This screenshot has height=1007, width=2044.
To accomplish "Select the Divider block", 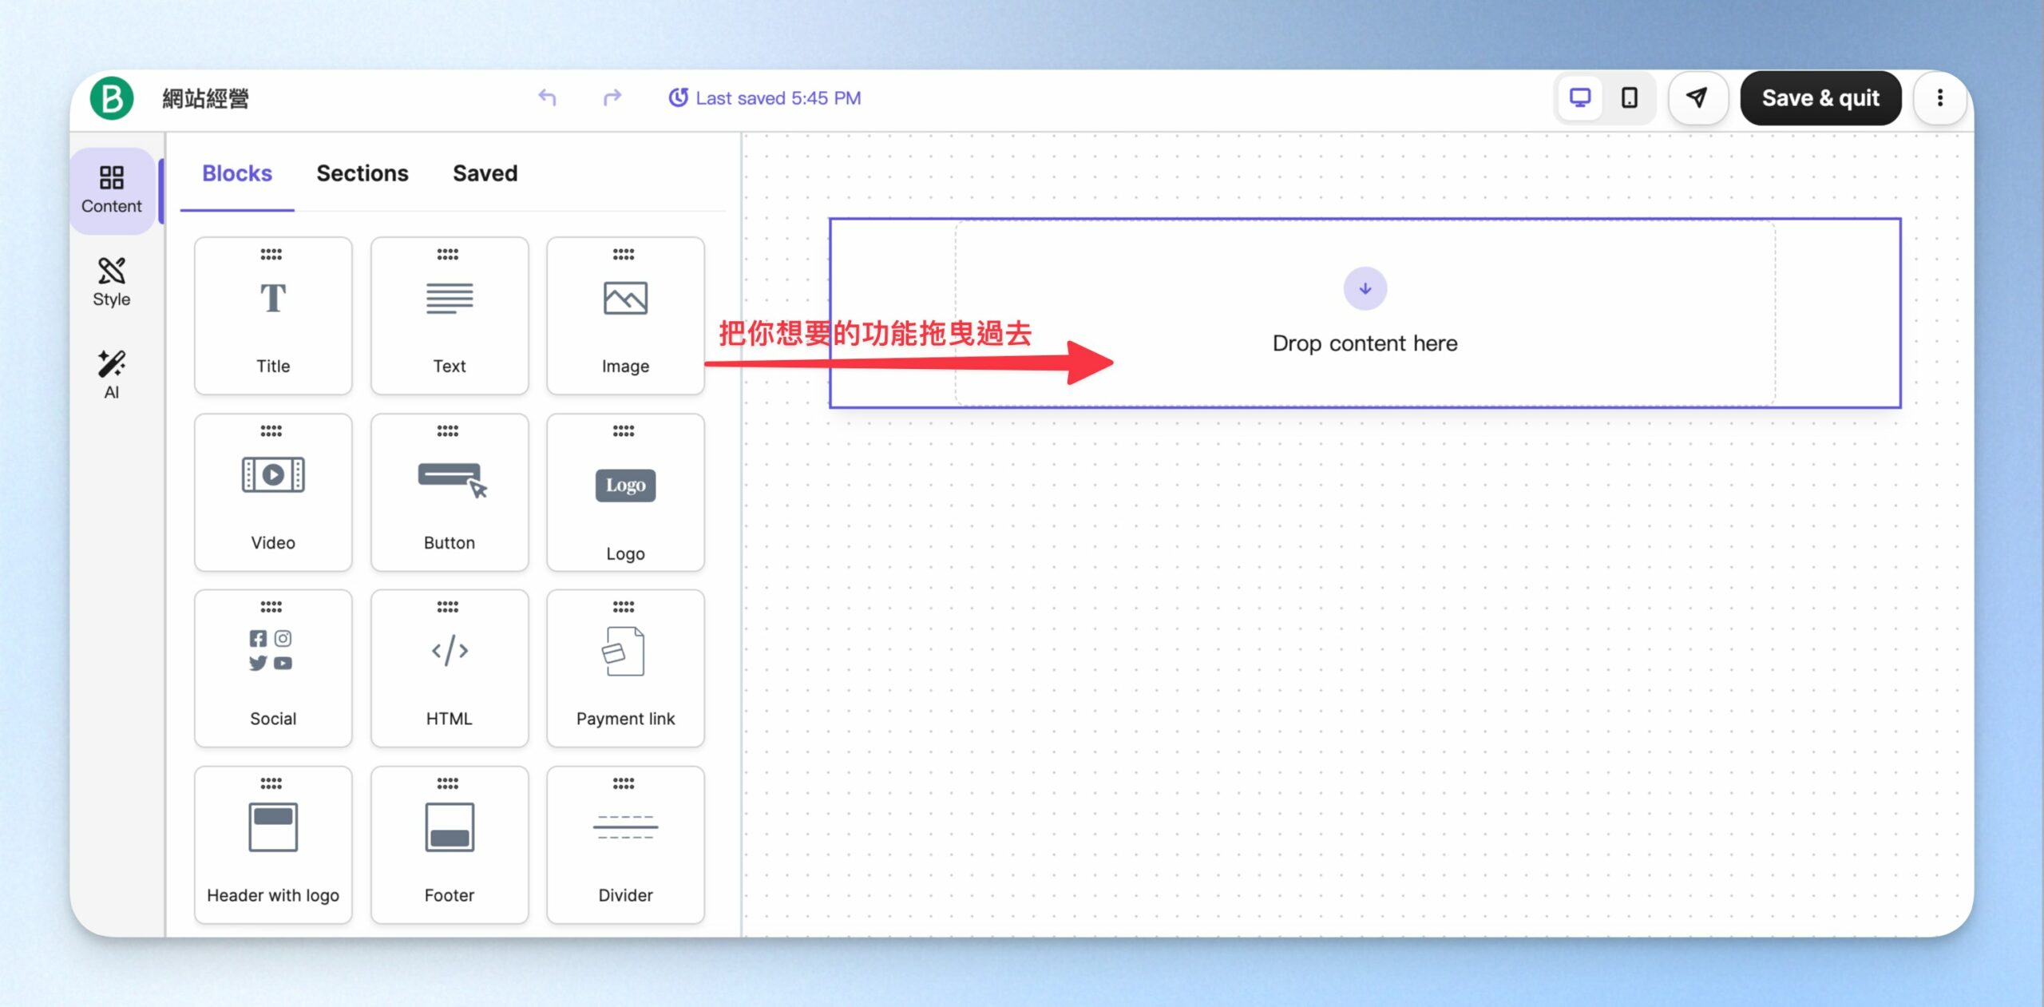I will point(625,845).
